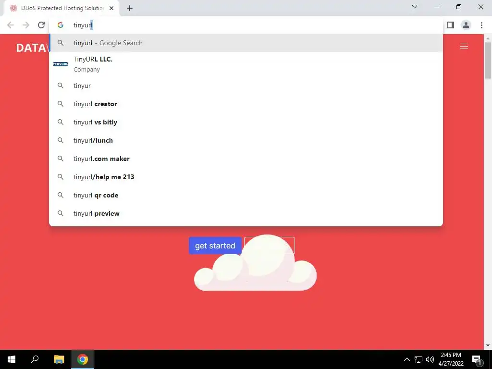Click the Google icon in address bar
Screen dimensions: 492x369
61,25
